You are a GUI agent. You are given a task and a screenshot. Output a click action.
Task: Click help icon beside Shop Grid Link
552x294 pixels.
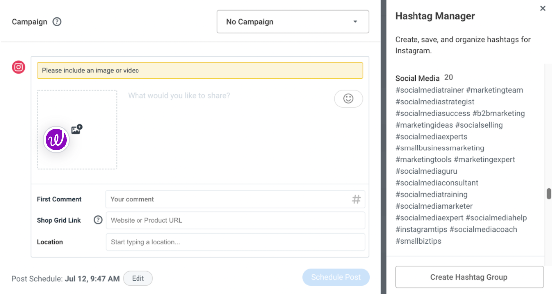click(98, 220)
